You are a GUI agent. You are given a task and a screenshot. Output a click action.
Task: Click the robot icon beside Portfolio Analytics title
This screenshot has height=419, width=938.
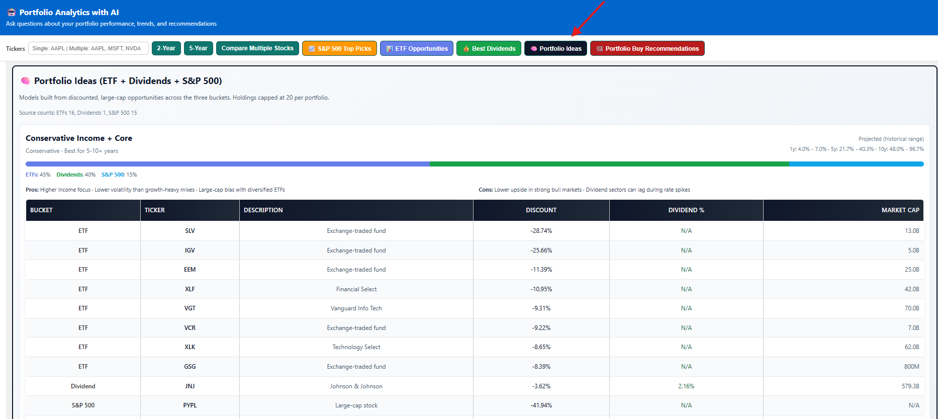pyautogui.click(x=11, y=13)
